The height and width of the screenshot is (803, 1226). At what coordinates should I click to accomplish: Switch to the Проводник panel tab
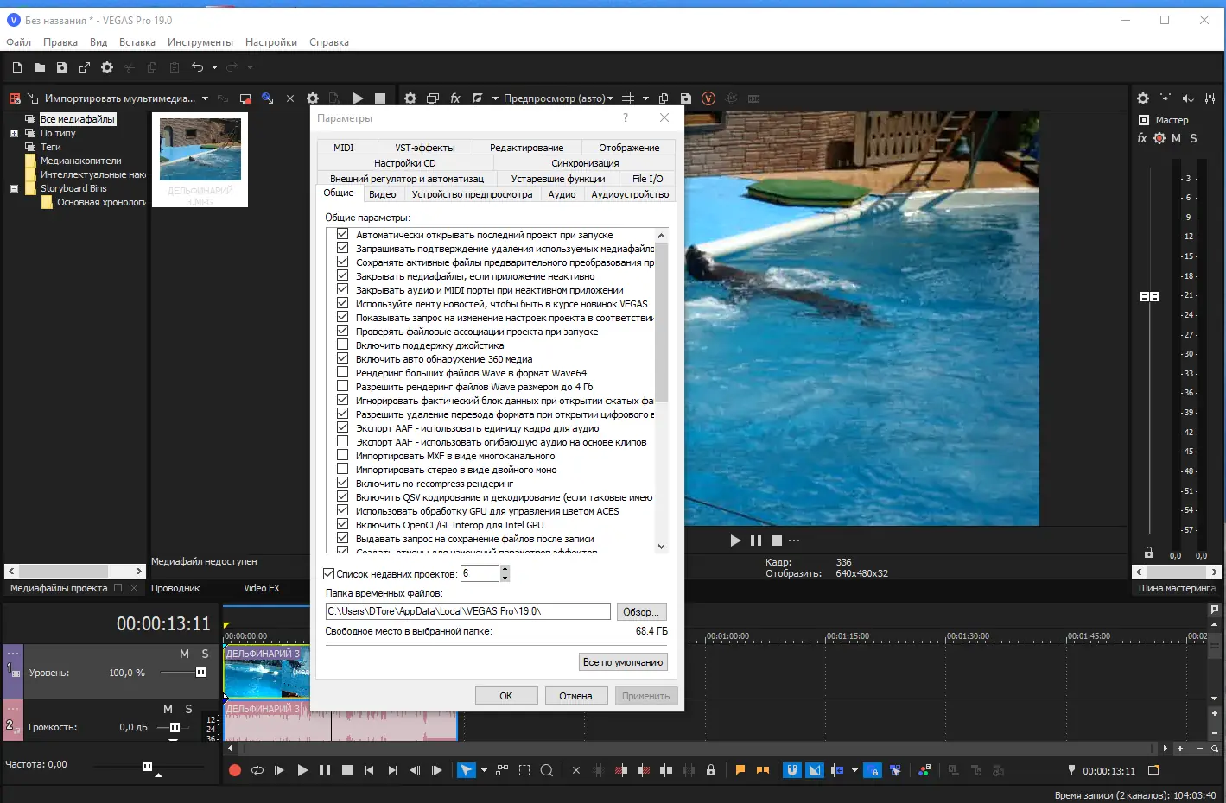[175, 588]
